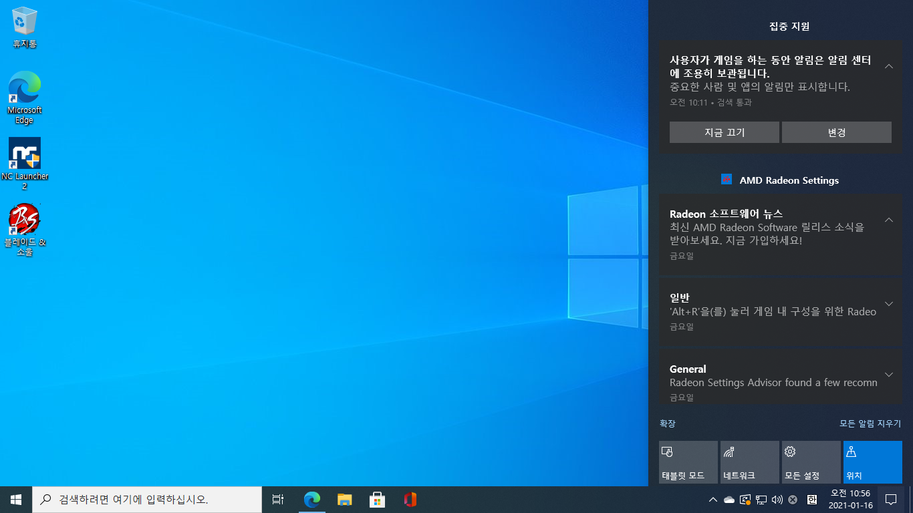Toggle the 위치 location quick action
Viewport: 913px width, 513px height.
coord(872,462)
